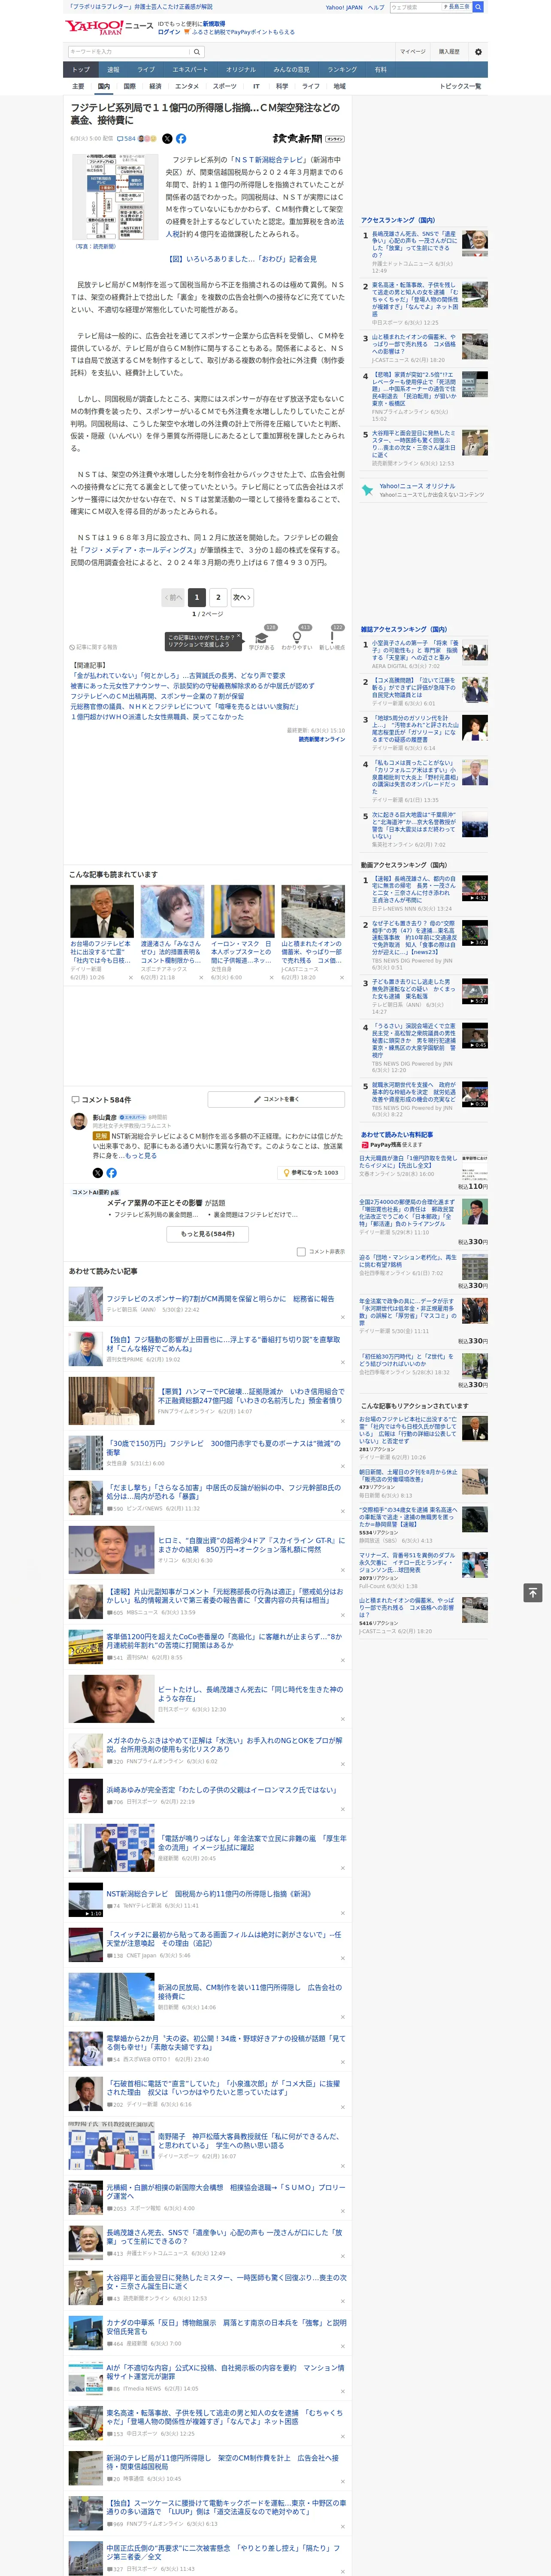Click 影山貴彦's commenter avatar
Viewport: 551px width, 2576px height.
[x=79, y=1121]
